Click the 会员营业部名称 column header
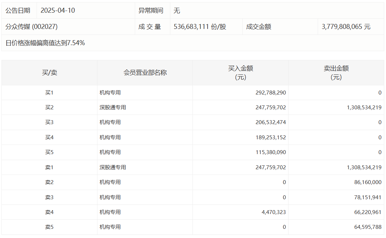This screenshot has height=238, width=386. click(x=145, y=73)
